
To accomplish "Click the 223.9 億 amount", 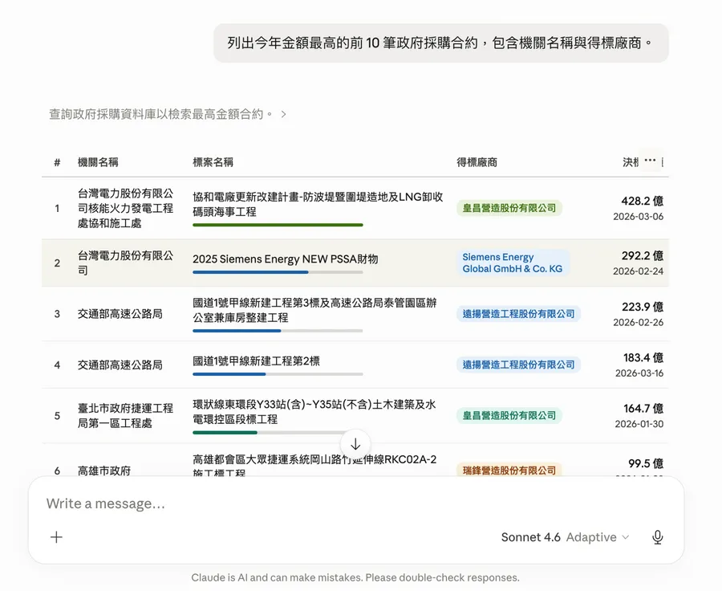I will tap(643, 307).
